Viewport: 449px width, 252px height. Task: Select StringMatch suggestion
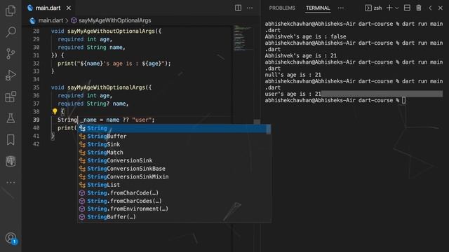[x=175, y=153]
